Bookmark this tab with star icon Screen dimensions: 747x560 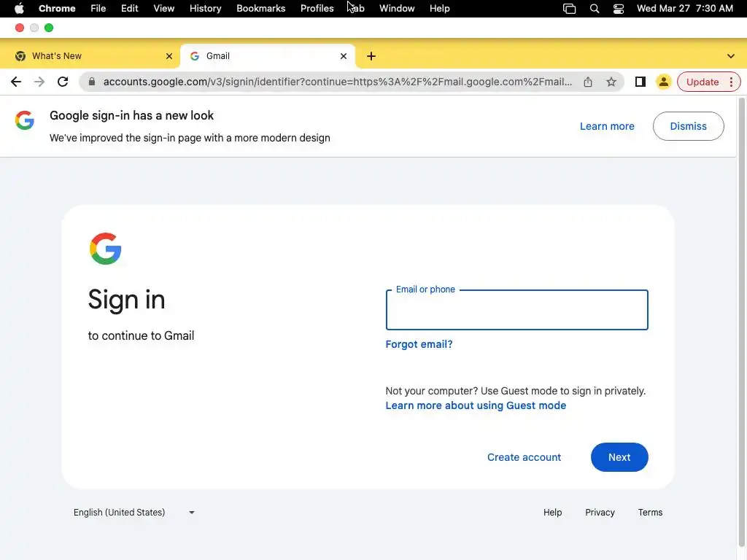(611, 82)
